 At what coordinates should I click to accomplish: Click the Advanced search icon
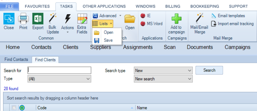tap(95, 16)
